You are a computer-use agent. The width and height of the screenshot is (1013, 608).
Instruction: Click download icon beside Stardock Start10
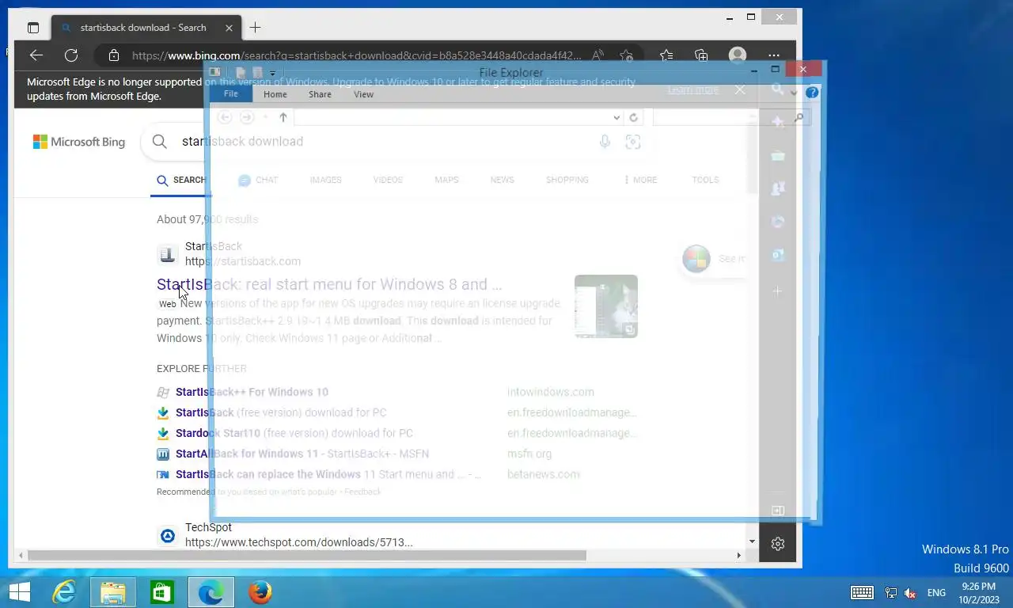coord(163,433)
